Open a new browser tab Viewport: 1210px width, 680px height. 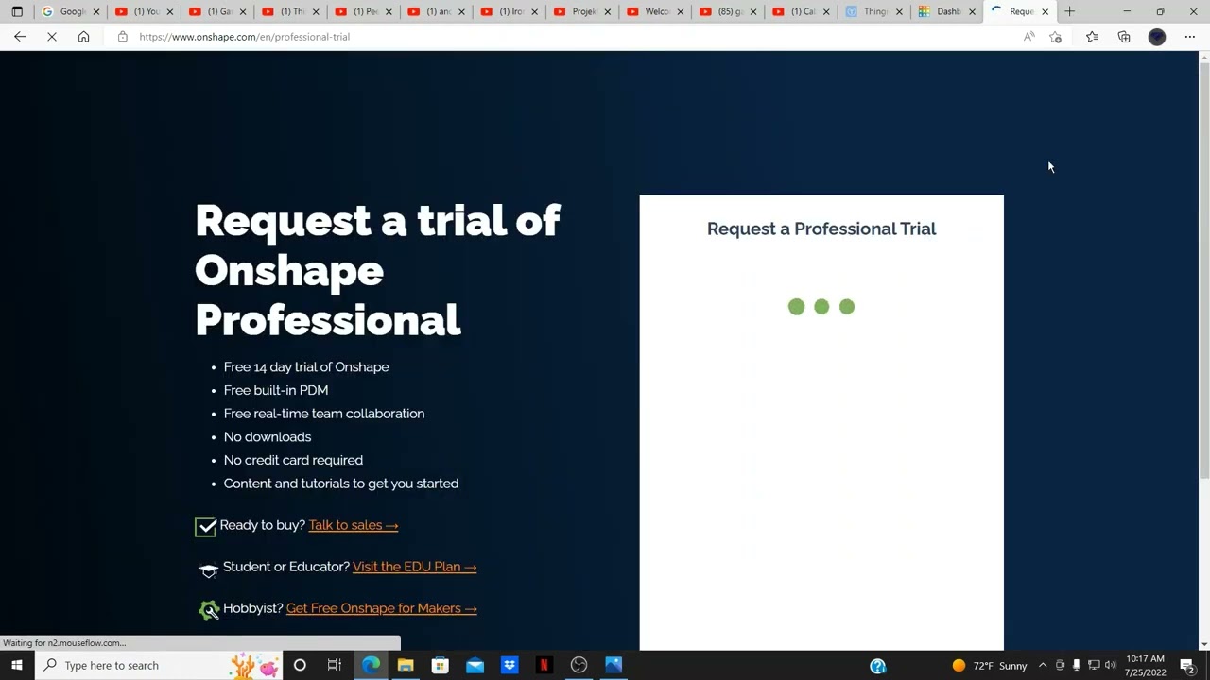point(1069,11)
